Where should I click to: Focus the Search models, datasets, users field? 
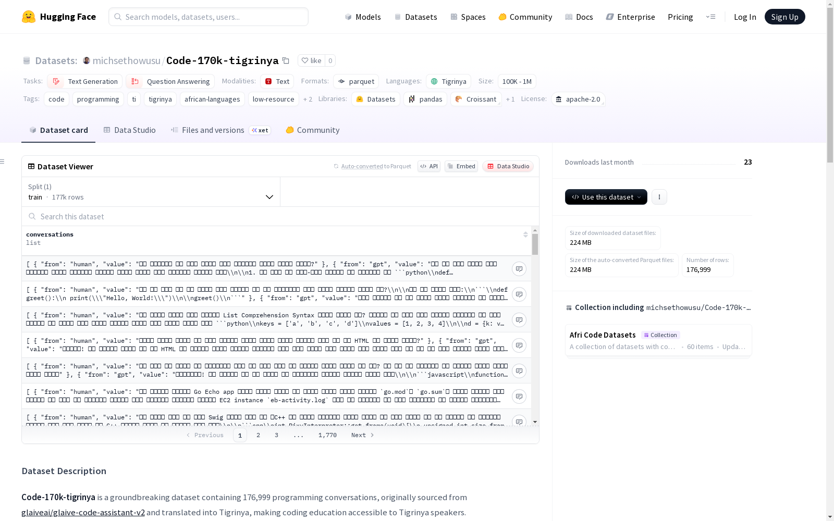[208, 17]
